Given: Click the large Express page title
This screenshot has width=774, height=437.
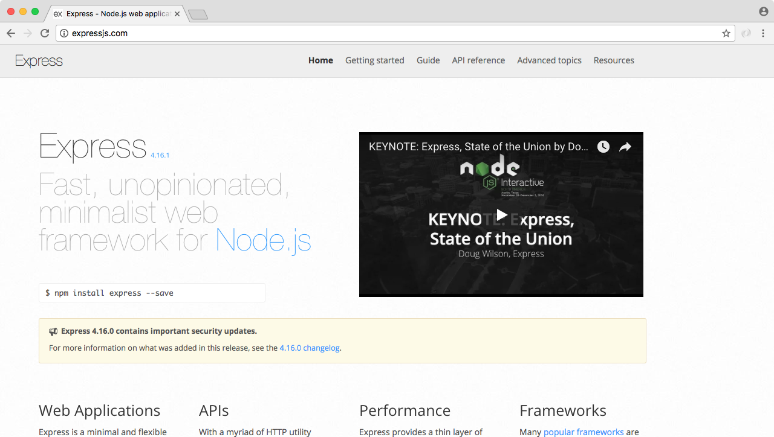Looking at the screenshot, I should pyautogui.click(x=93, y=147).
